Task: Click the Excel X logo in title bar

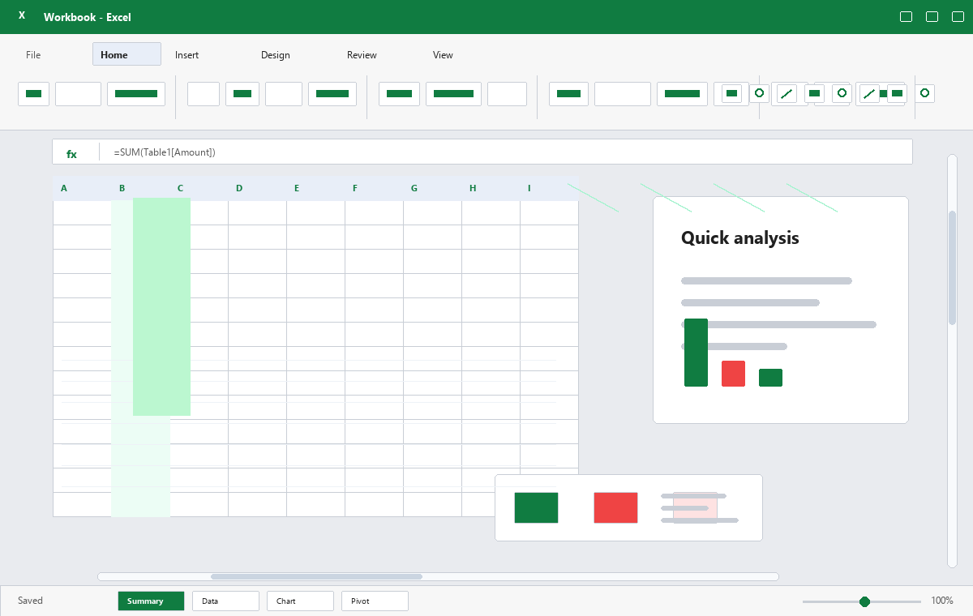Action: point(22,15)
